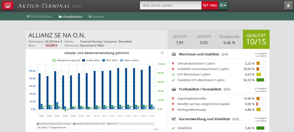
Task: Click the red X beside Nettogewinnmarge
Action: pyautogui.click(x=173, y=109)
